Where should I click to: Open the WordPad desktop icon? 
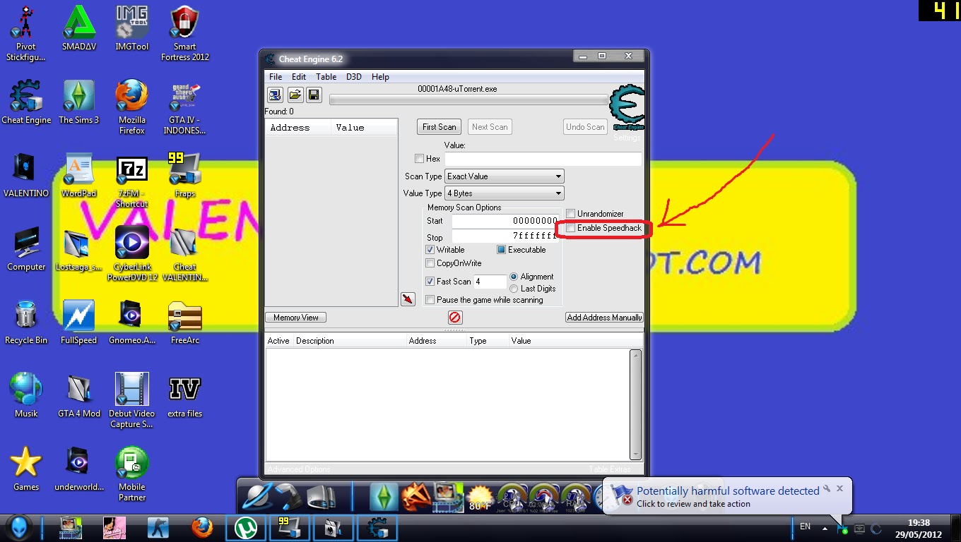(x=79, y=176)
